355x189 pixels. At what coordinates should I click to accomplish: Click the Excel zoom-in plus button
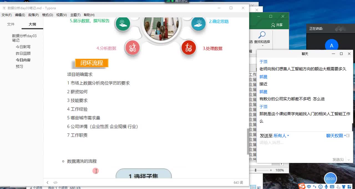pos(271,170)
